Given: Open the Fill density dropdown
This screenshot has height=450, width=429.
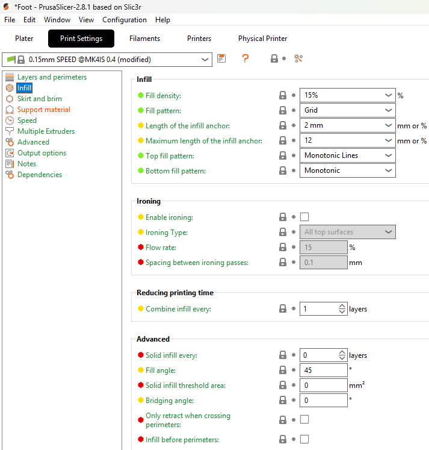Looking at the screenshot, I should click(x=348, y=95).
